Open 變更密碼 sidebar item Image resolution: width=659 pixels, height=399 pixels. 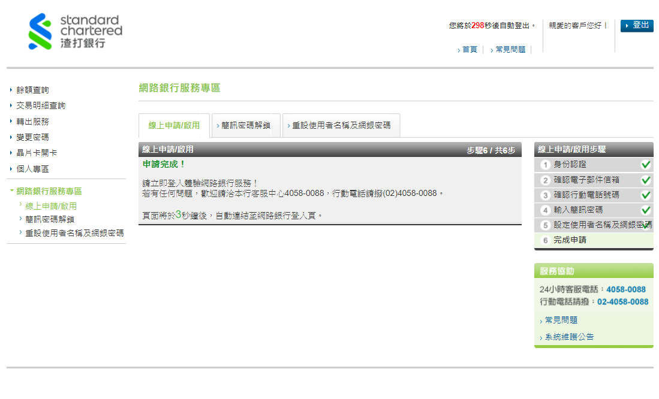tap(32, 137)
